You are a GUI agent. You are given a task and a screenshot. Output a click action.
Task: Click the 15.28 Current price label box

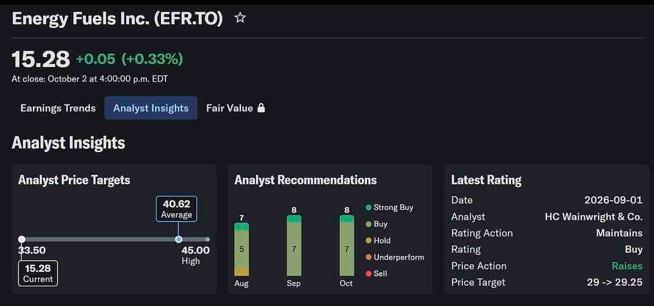coord(38,274)
